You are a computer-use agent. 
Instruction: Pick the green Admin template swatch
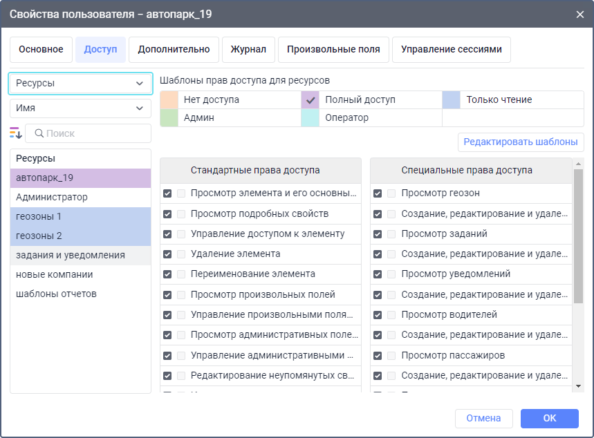pos(169,117)
